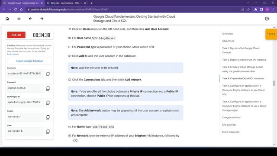Jump to End your lab section
The image size is (277, 156).
[229, 125]
